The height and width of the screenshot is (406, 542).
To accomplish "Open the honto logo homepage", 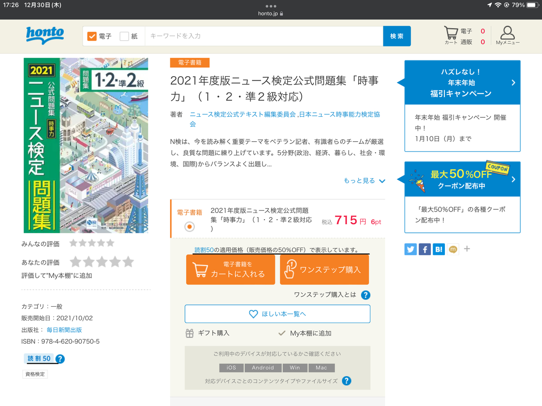I will click(x=45, y=35).
